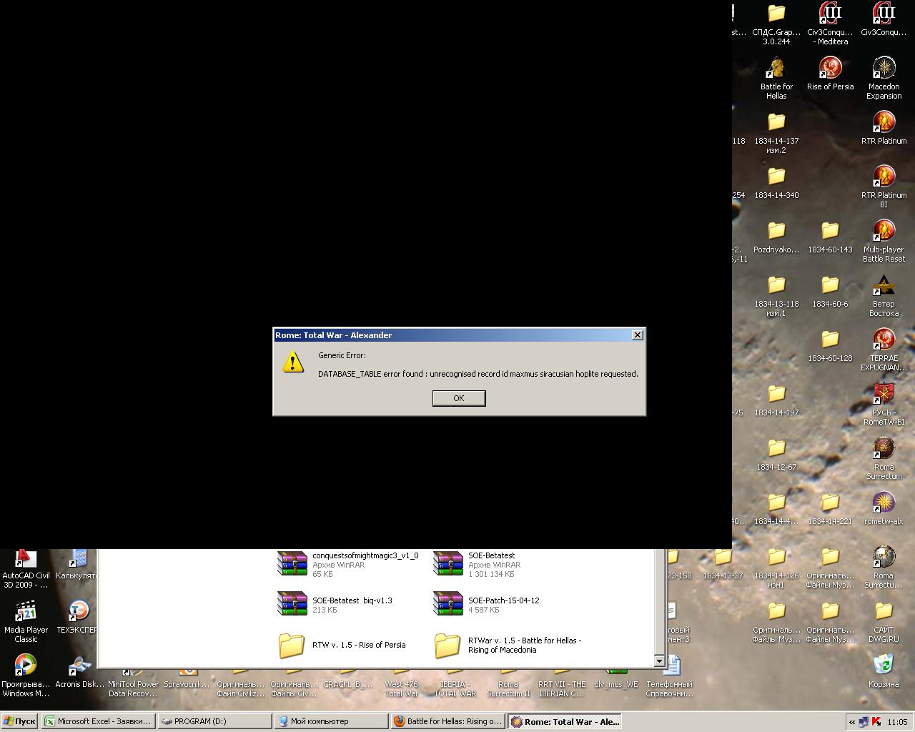Open the rometw-alx desktop shortcut
The height and width of the screenshot is (732, 915).
(x=884, y=508)
